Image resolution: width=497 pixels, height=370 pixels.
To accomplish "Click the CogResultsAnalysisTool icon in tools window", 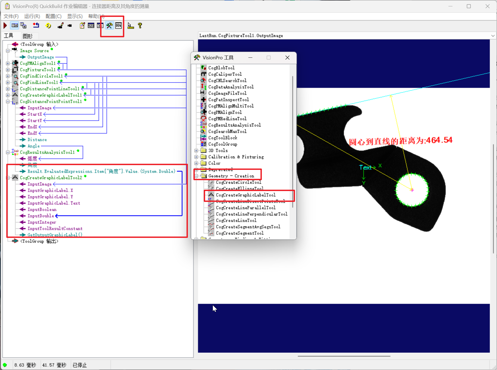I will (203, 125).
